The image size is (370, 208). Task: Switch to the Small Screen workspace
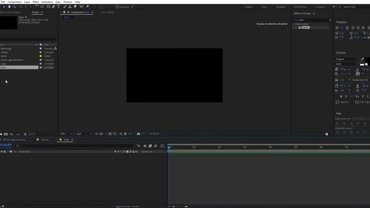(x=301, y=7)
